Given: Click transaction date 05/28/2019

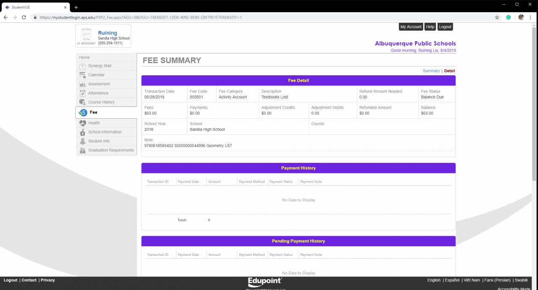Looking at the screenshot, I should click(x=155, y=97).
